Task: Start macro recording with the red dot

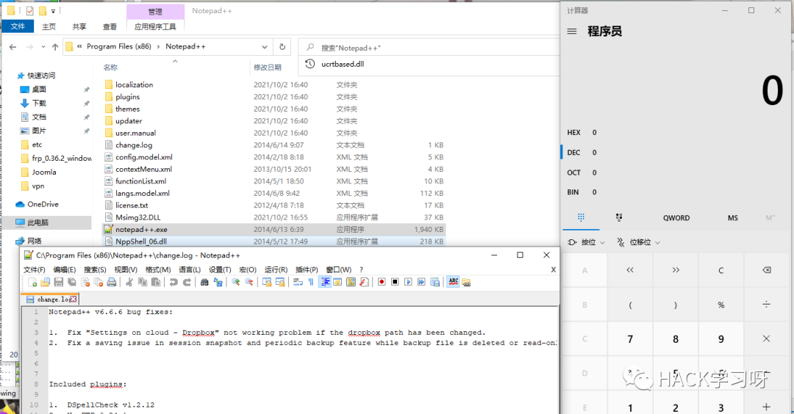Action: [x=382, y=282]
